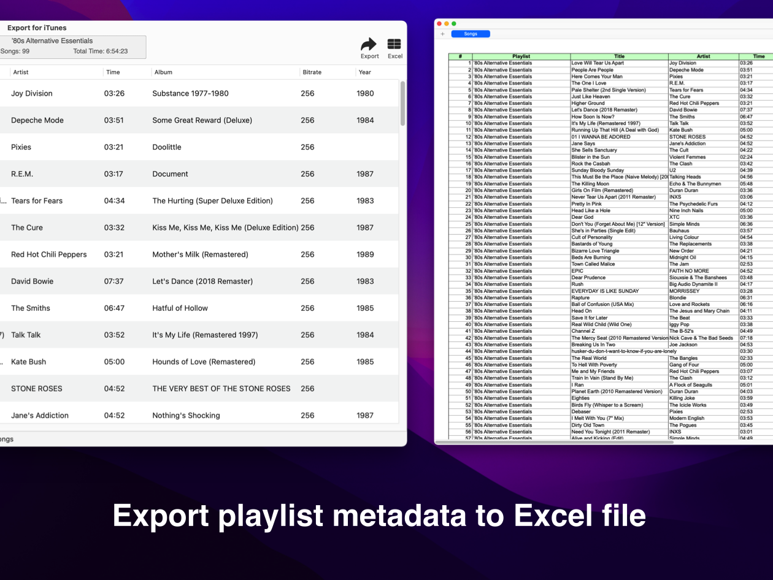Click the '80s Alternative Essentials playlist info box
This screenshot has width=773, height=580.
[x=73, y=47]
